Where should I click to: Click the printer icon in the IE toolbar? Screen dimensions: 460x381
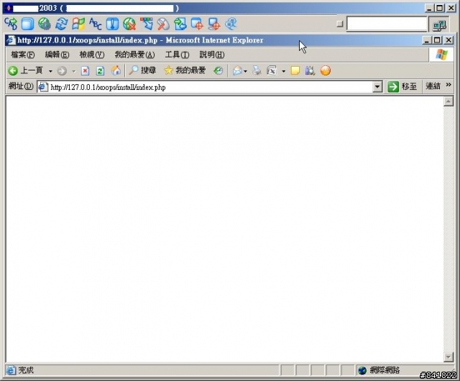pyautogui.click(x=257, y=70)
